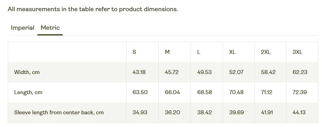
Task: Select the Metric tab
Action: click(x=50, y=28)
